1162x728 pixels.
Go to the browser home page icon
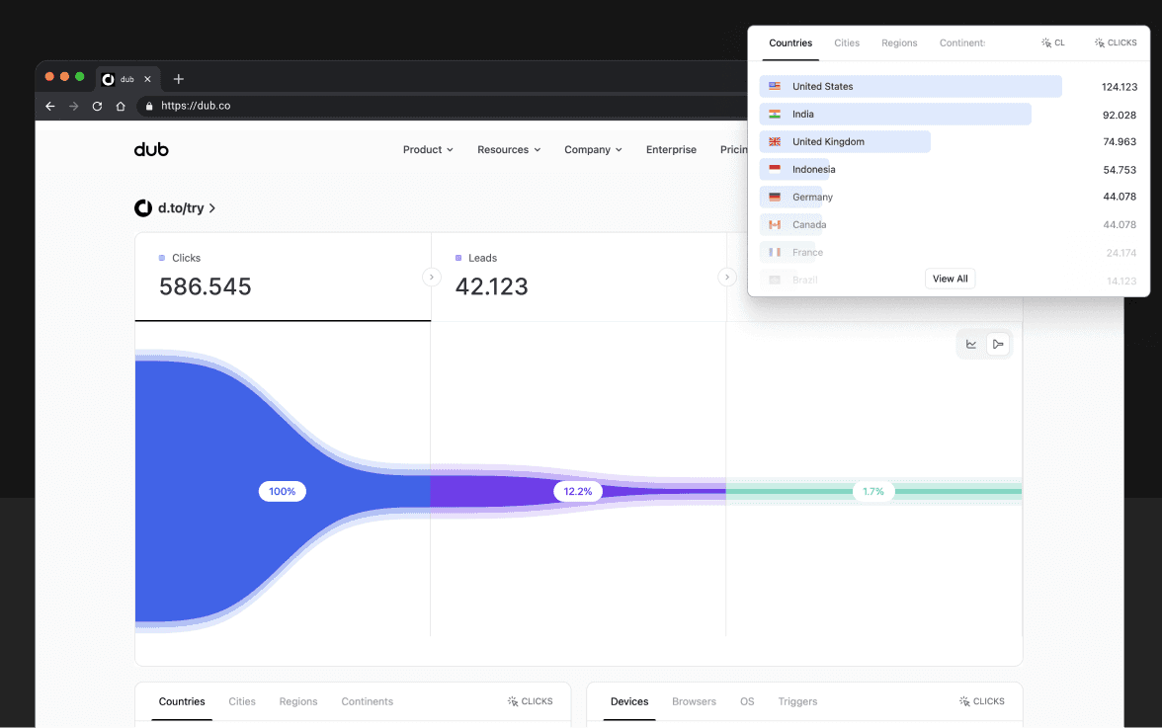tap(121, 106)
